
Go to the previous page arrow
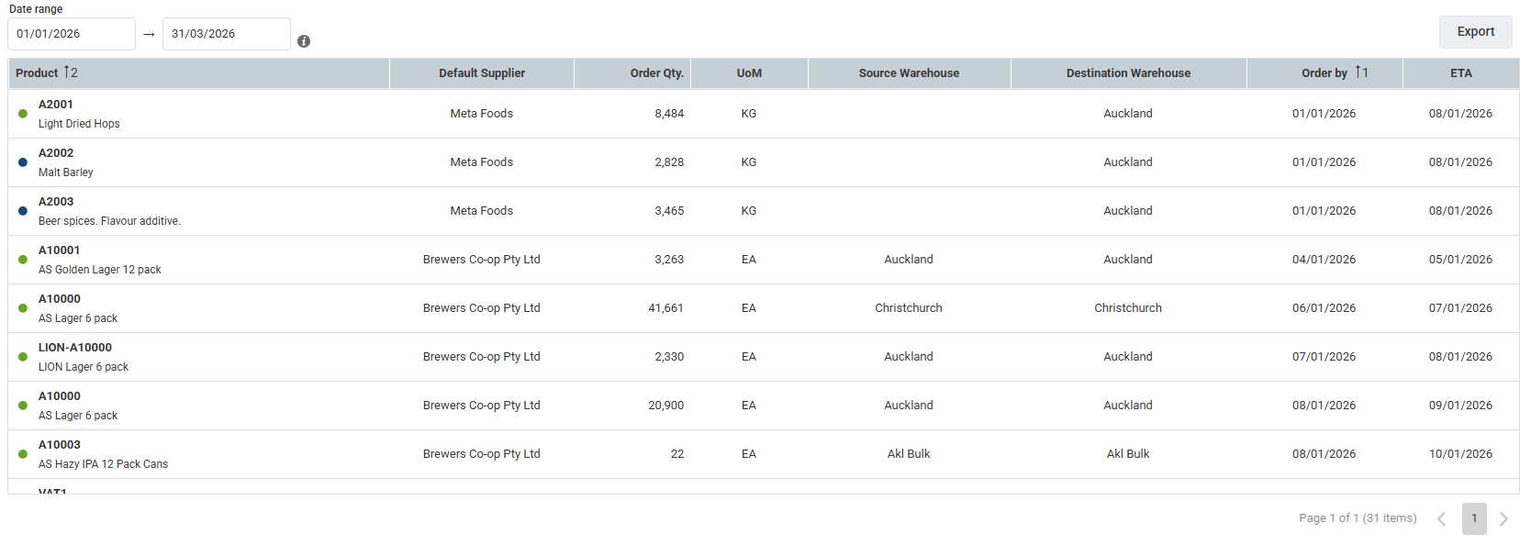point(1442,519)
